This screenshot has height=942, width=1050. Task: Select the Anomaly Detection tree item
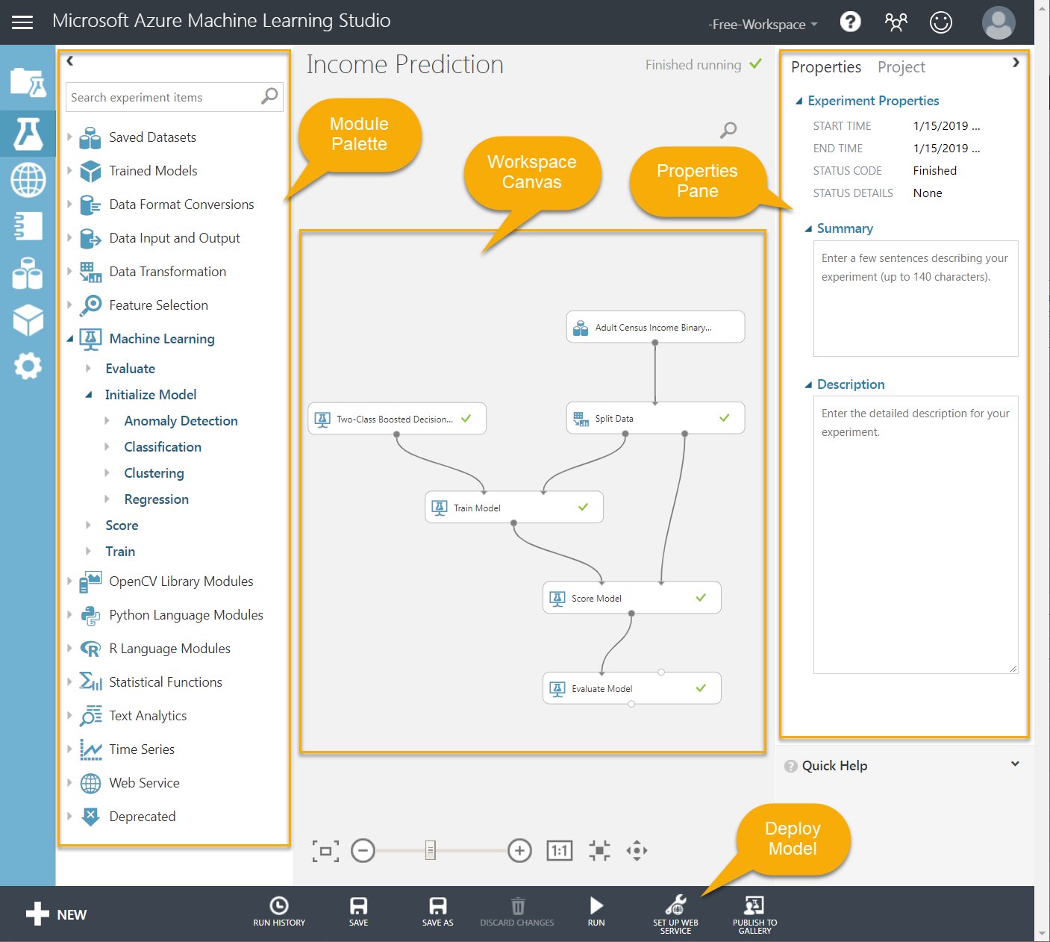[181, 421]
